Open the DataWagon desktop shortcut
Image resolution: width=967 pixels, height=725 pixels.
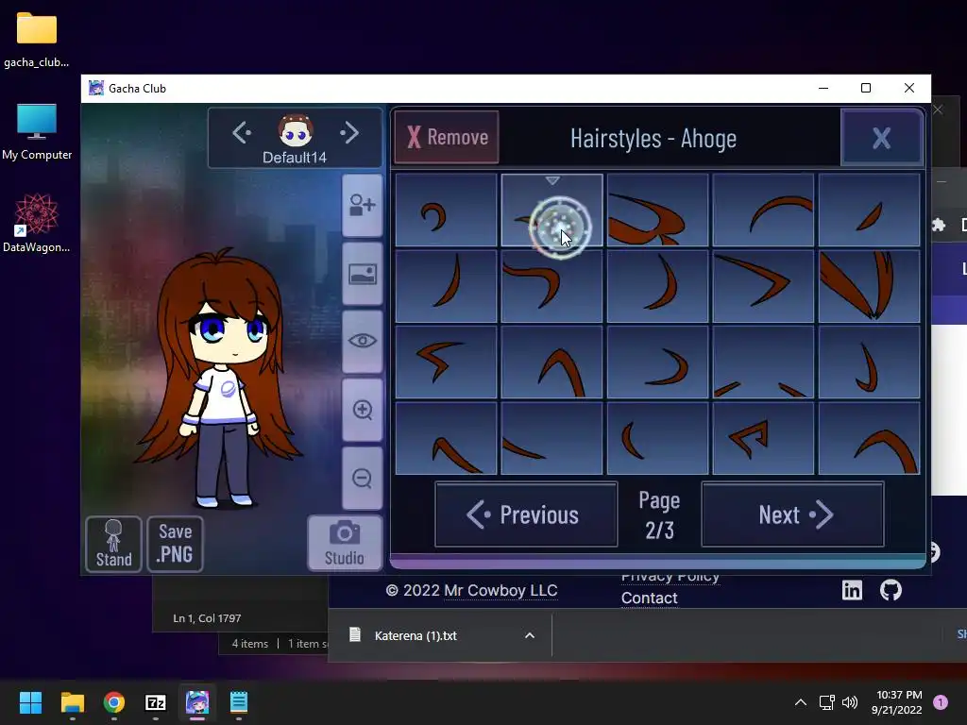tap(37, 223)
